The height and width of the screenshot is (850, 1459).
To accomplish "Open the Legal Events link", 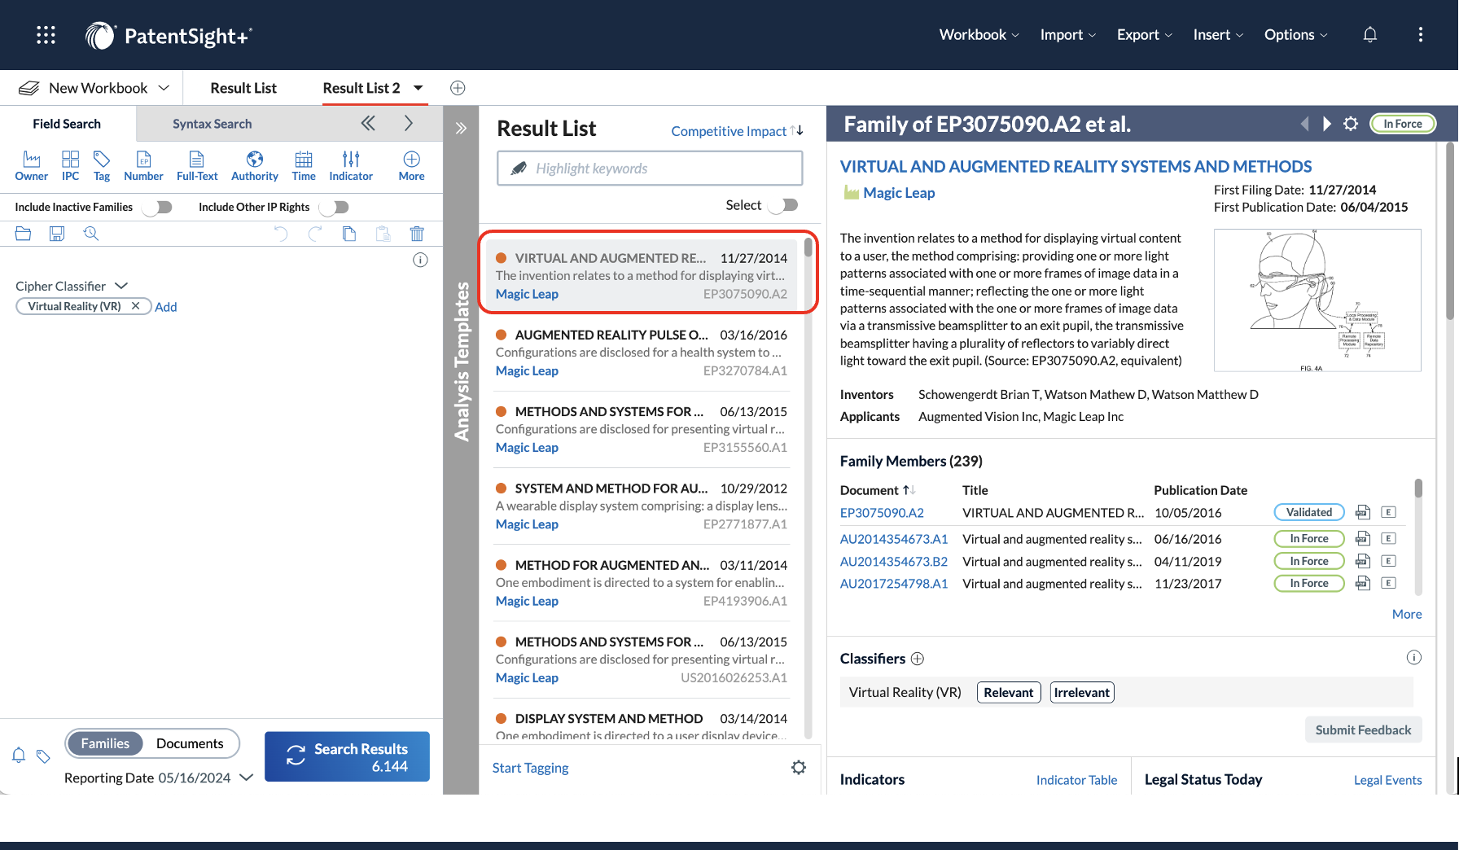I will (1387, 780).
